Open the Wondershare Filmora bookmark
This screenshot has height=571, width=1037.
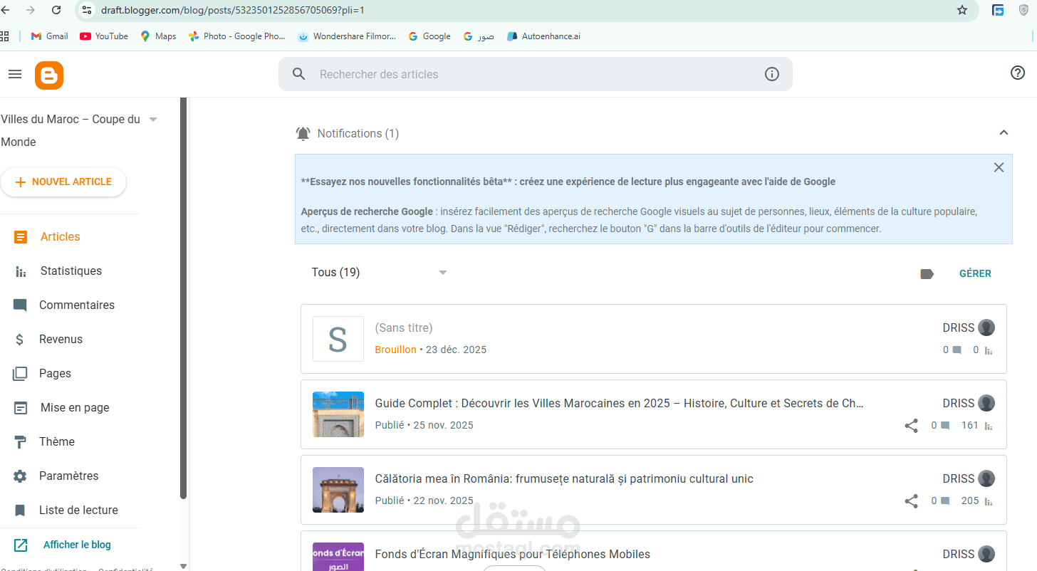pyautogui.click(x=347, y=36)
